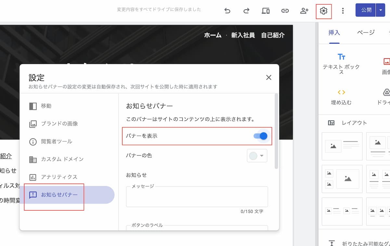This screenshot has width=390, height=246.
Task: Go to カスタム ドメイン settings
Action: point(62,159)
